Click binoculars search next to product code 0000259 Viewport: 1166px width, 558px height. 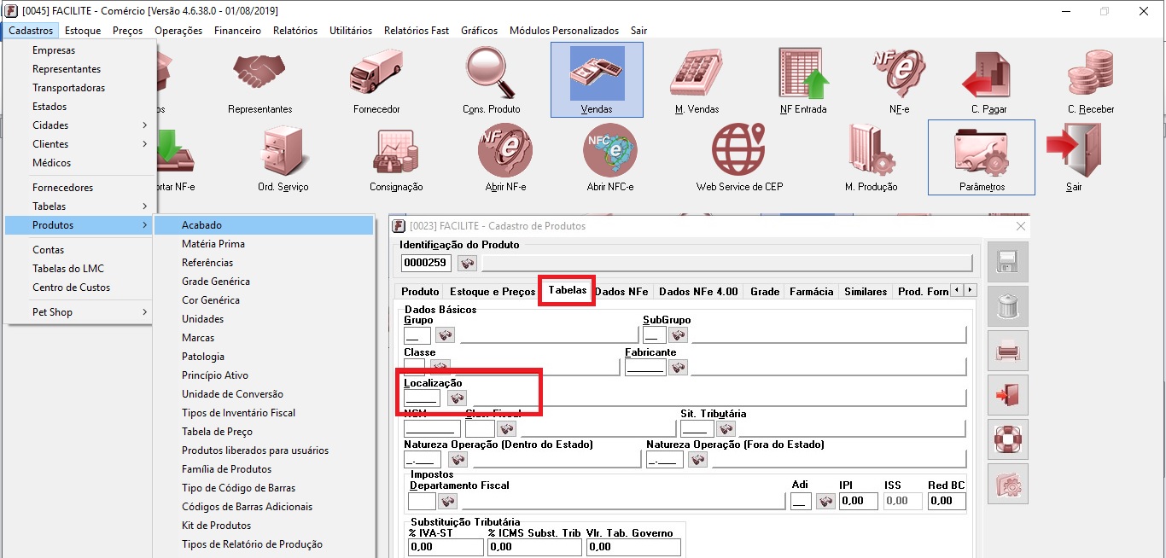tap(467, 263)
